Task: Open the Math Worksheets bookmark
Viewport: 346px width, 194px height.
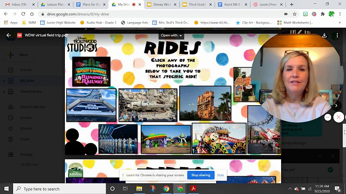Action: 295,23
